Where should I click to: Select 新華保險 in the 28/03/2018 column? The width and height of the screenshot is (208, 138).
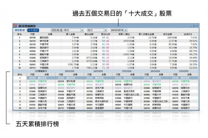tap(99, 98)
